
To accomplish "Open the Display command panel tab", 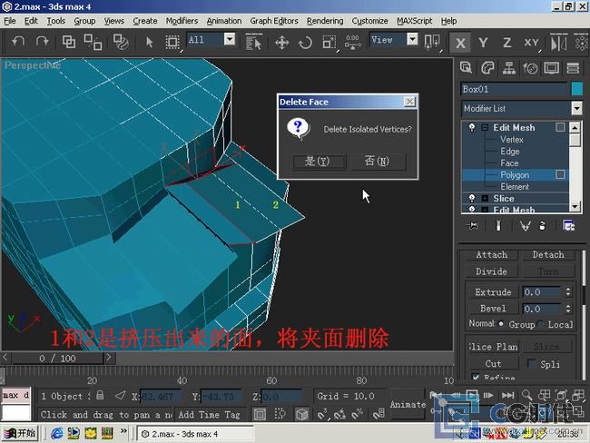I will coord(551,68).
